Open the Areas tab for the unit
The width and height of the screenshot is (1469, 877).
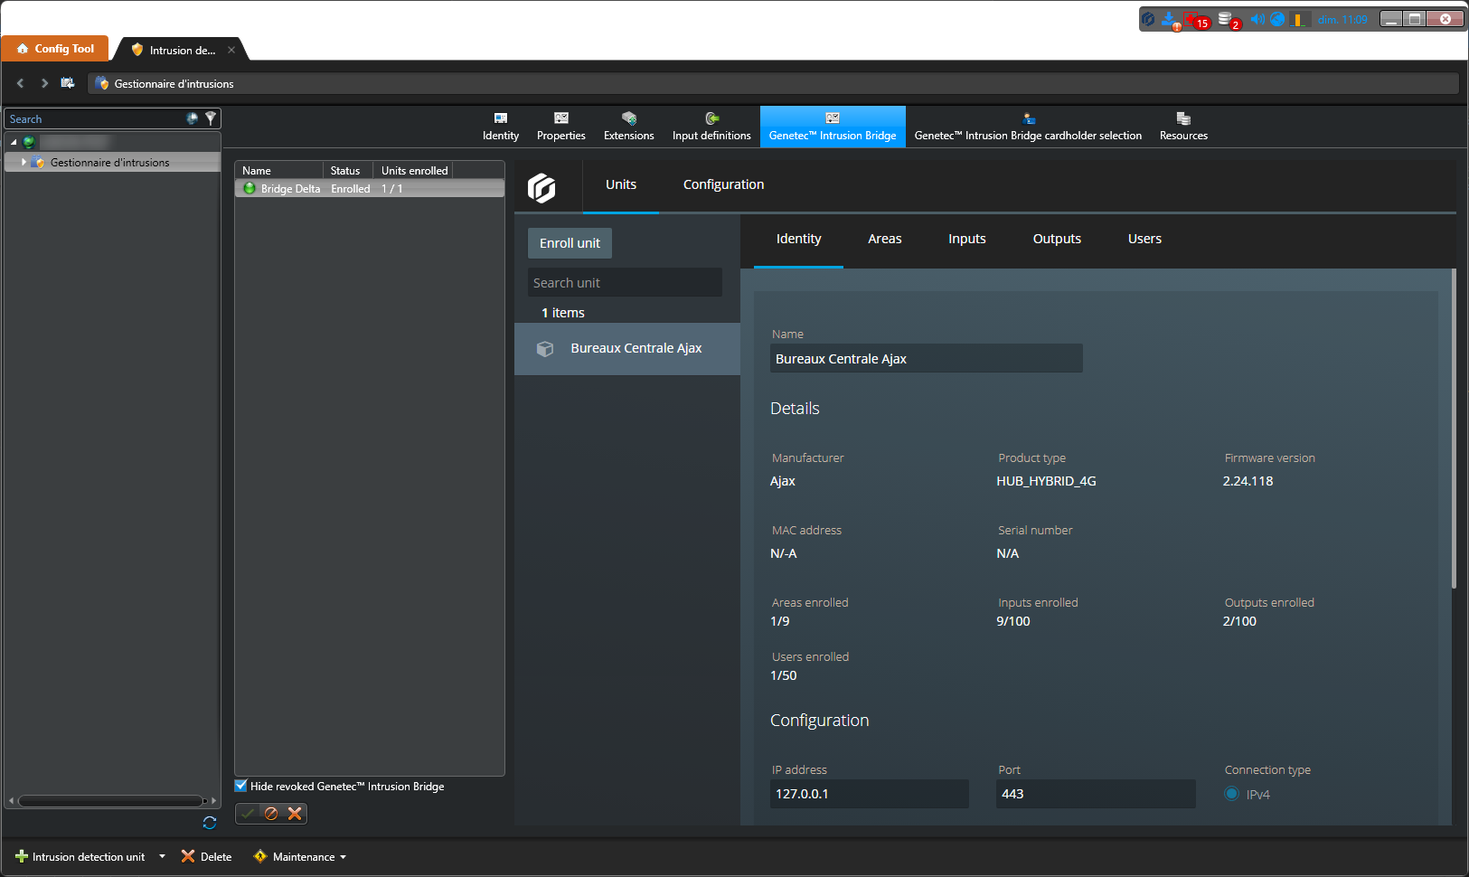click(884, 239)
